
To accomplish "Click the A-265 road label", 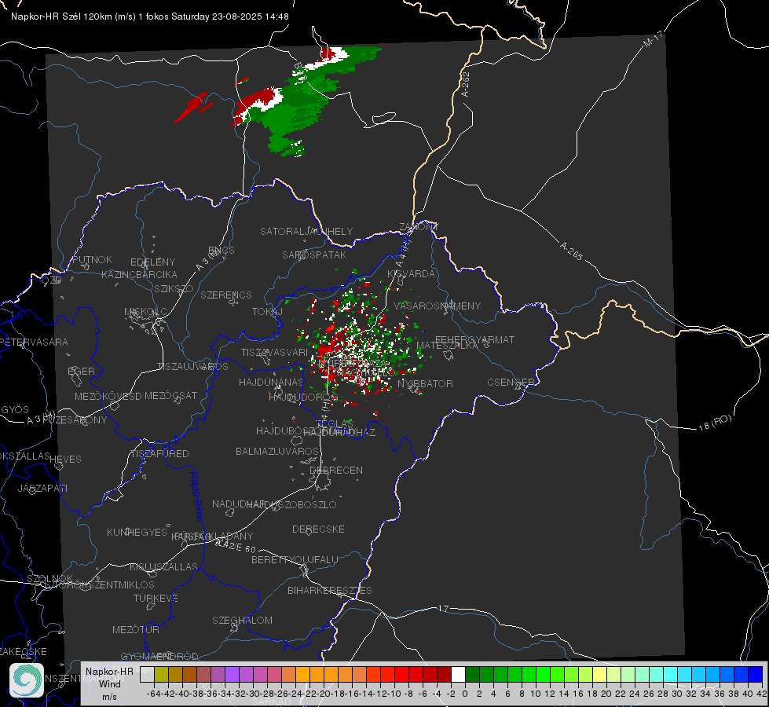I will (571, 251).
